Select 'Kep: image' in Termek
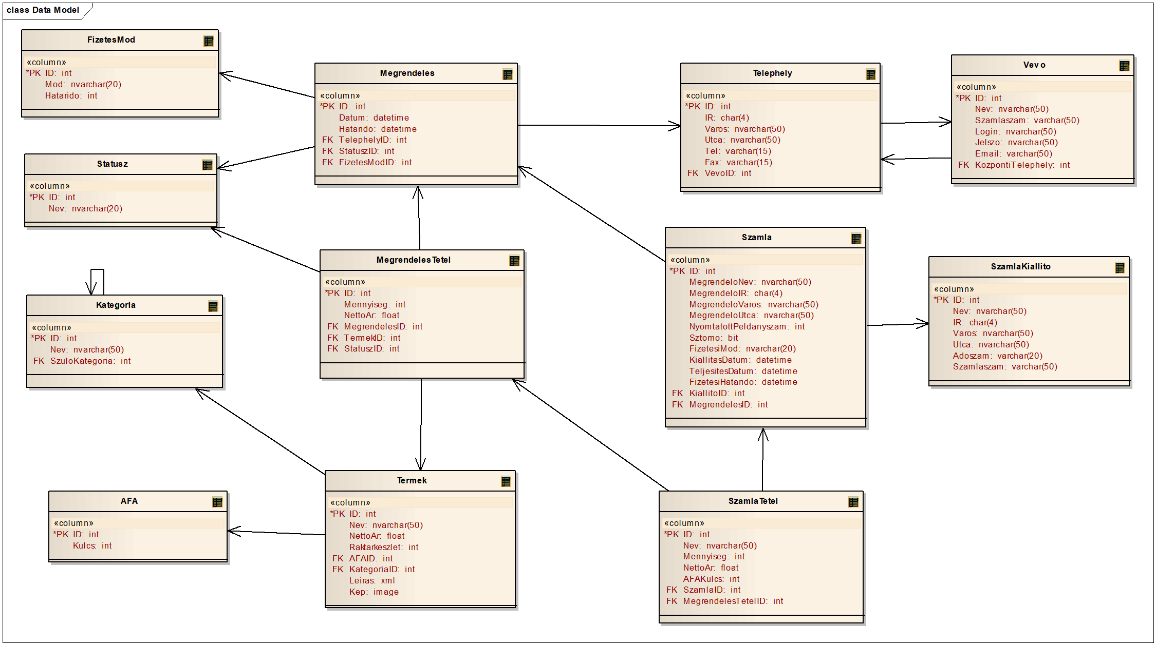 pos(374,592)
